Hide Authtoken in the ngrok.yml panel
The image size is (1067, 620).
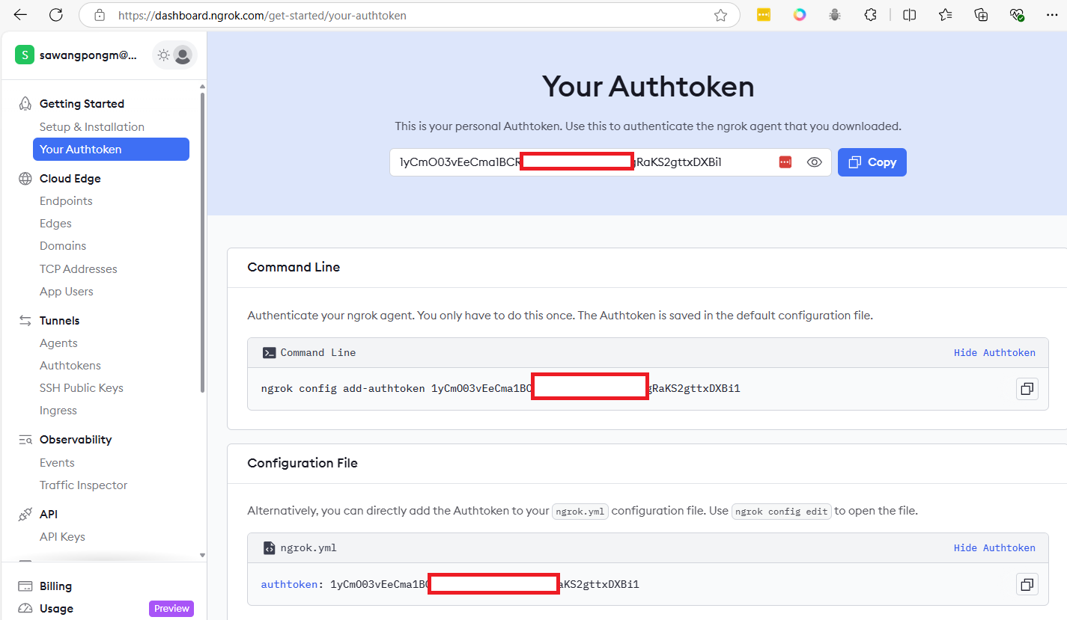click(994, 547)
